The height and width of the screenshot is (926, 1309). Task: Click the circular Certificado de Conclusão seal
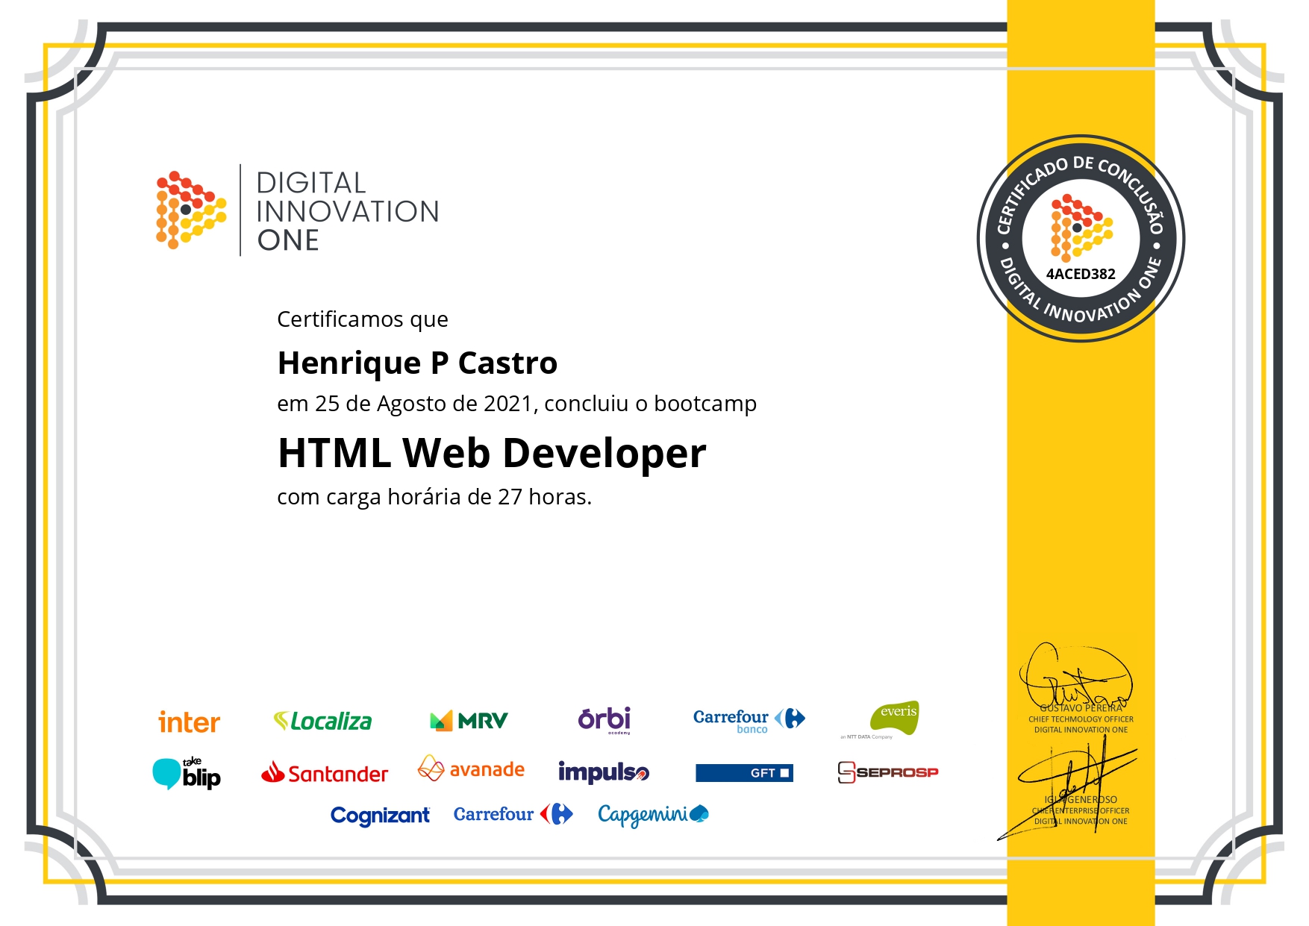point(1080,239)
